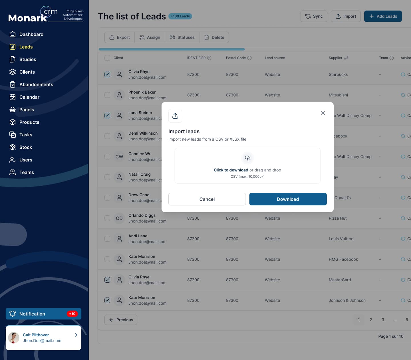Close the Import leads dialog

coord(323,113)
